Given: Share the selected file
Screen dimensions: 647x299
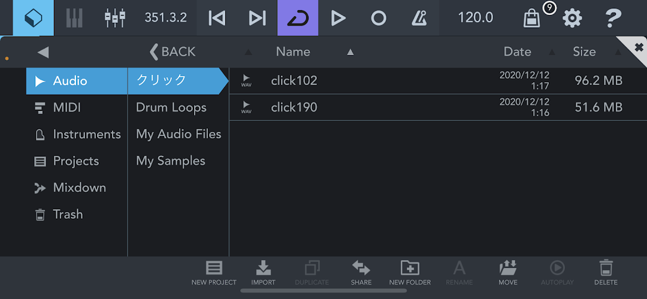Looking at the screenshot, I should (x=361, y=273).
